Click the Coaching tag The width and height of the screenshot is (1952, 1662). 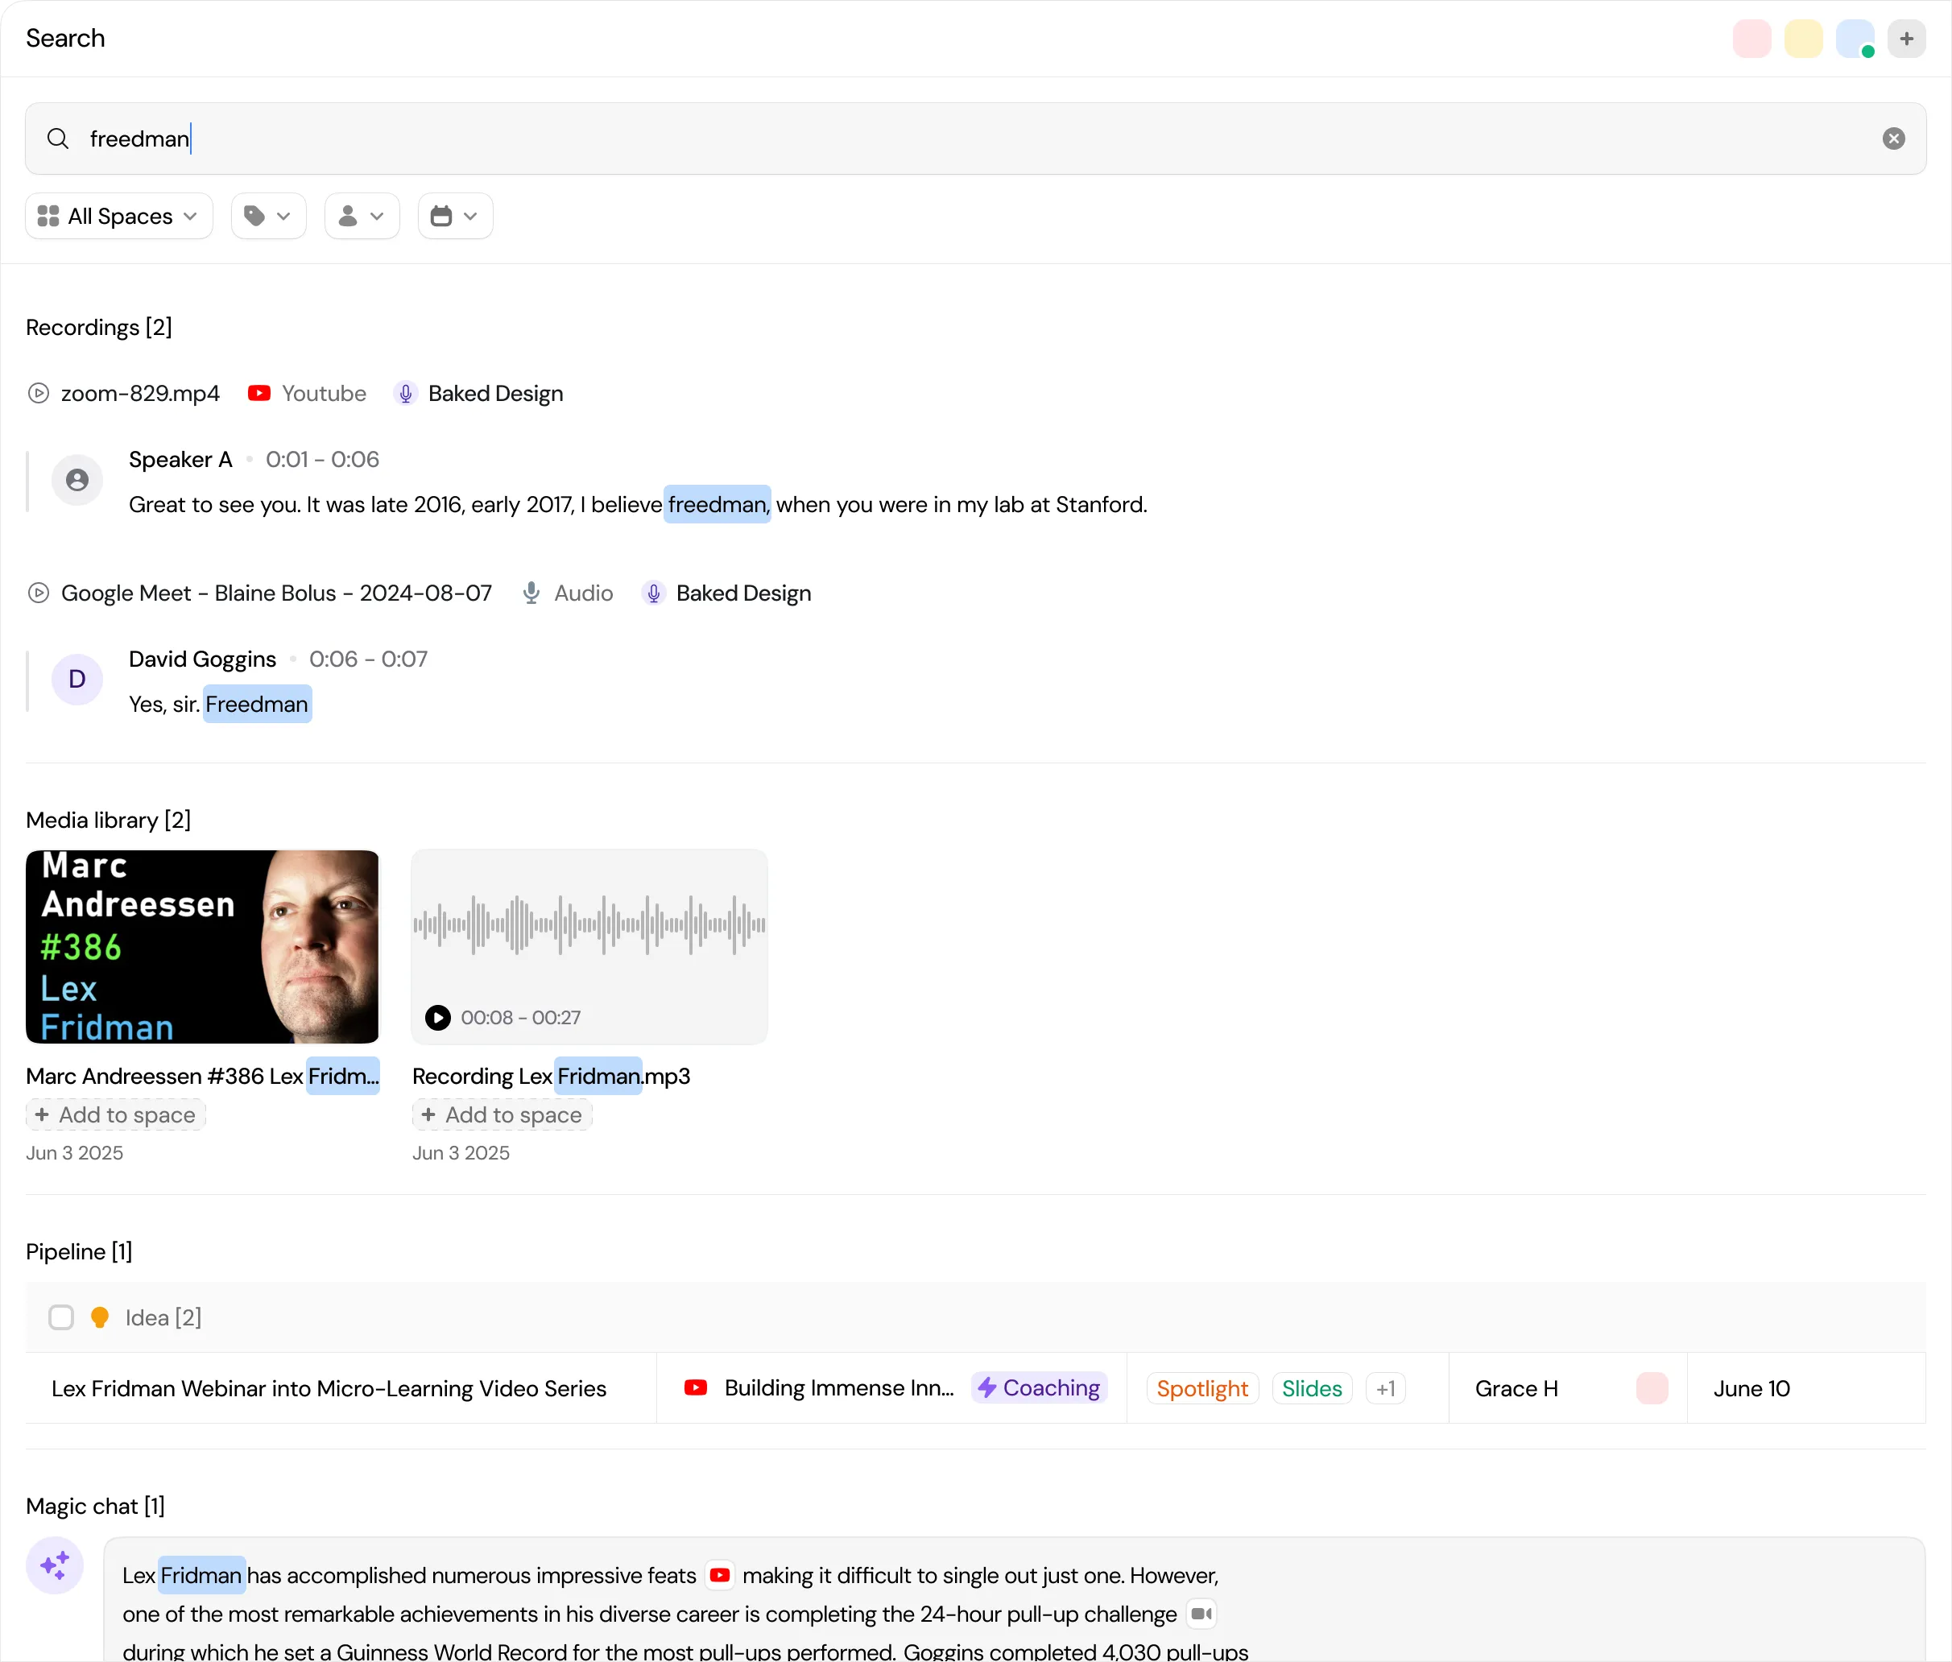pyautogui.click(x=1039, y=1388)
